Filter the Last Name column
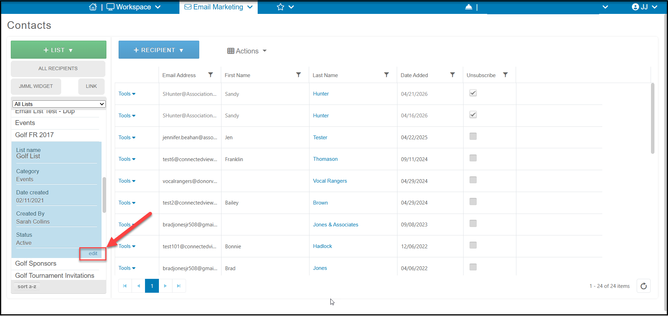 click(386, 75)
